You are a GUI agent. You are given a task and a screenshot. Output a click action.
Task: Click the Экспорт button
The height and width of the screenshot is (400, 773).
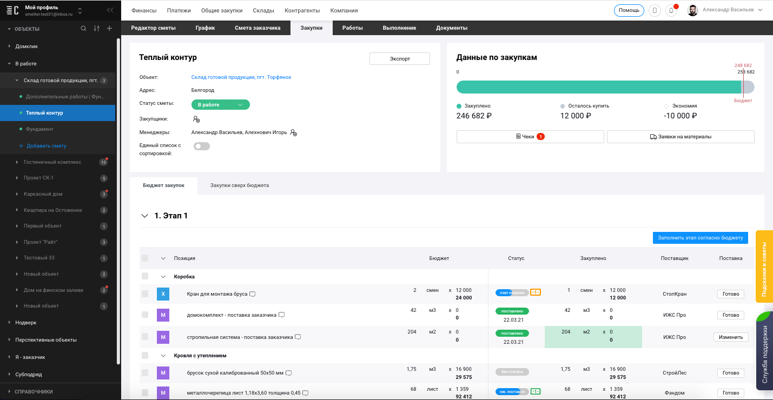[x=399, y=59]
